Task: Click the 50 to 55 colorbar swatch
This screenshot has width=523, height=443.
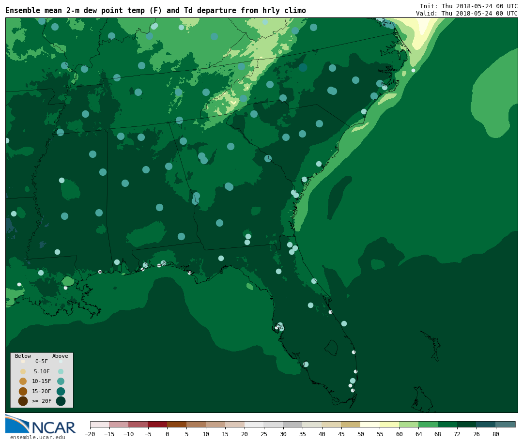Action: point(370,424)
